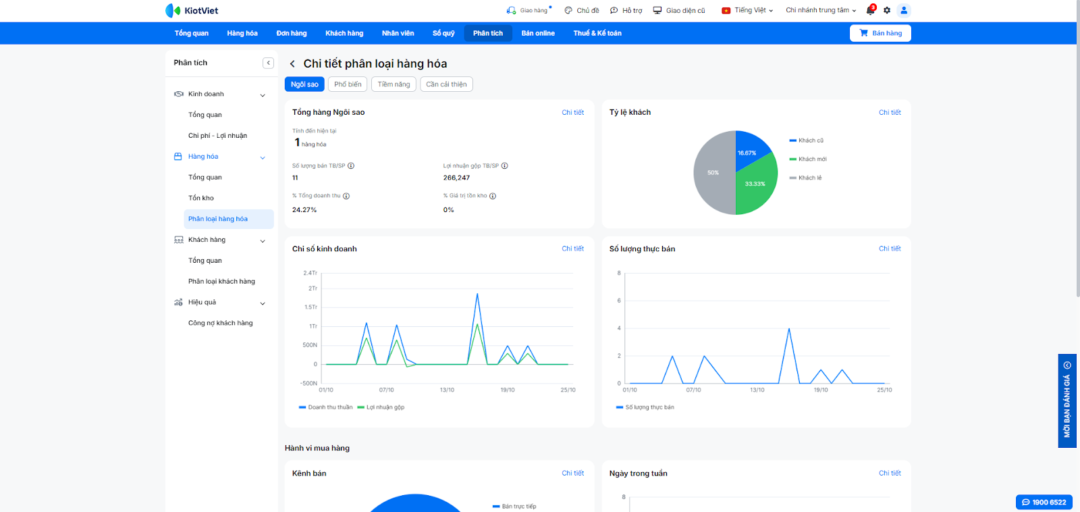Select Phân loại hàng hóa in the sidebar

point(229,219)
